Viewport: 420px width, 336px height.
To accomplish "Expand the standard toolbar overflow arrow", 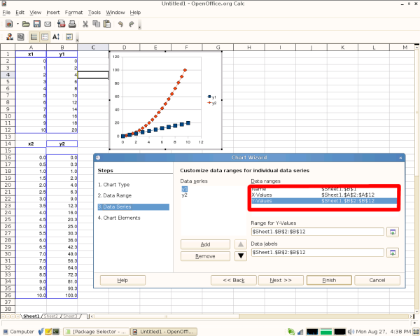I will 139,25.
